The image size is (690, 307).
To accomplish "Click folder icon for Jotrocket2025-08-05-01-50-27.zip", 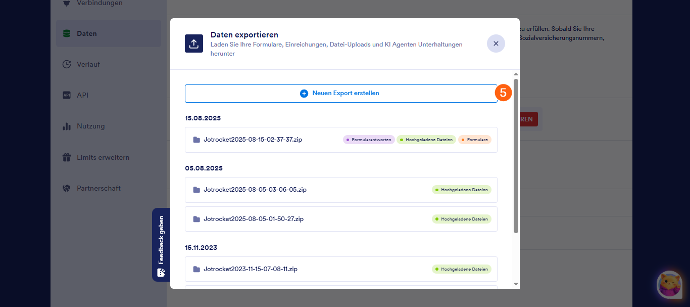I will point(196,219).
